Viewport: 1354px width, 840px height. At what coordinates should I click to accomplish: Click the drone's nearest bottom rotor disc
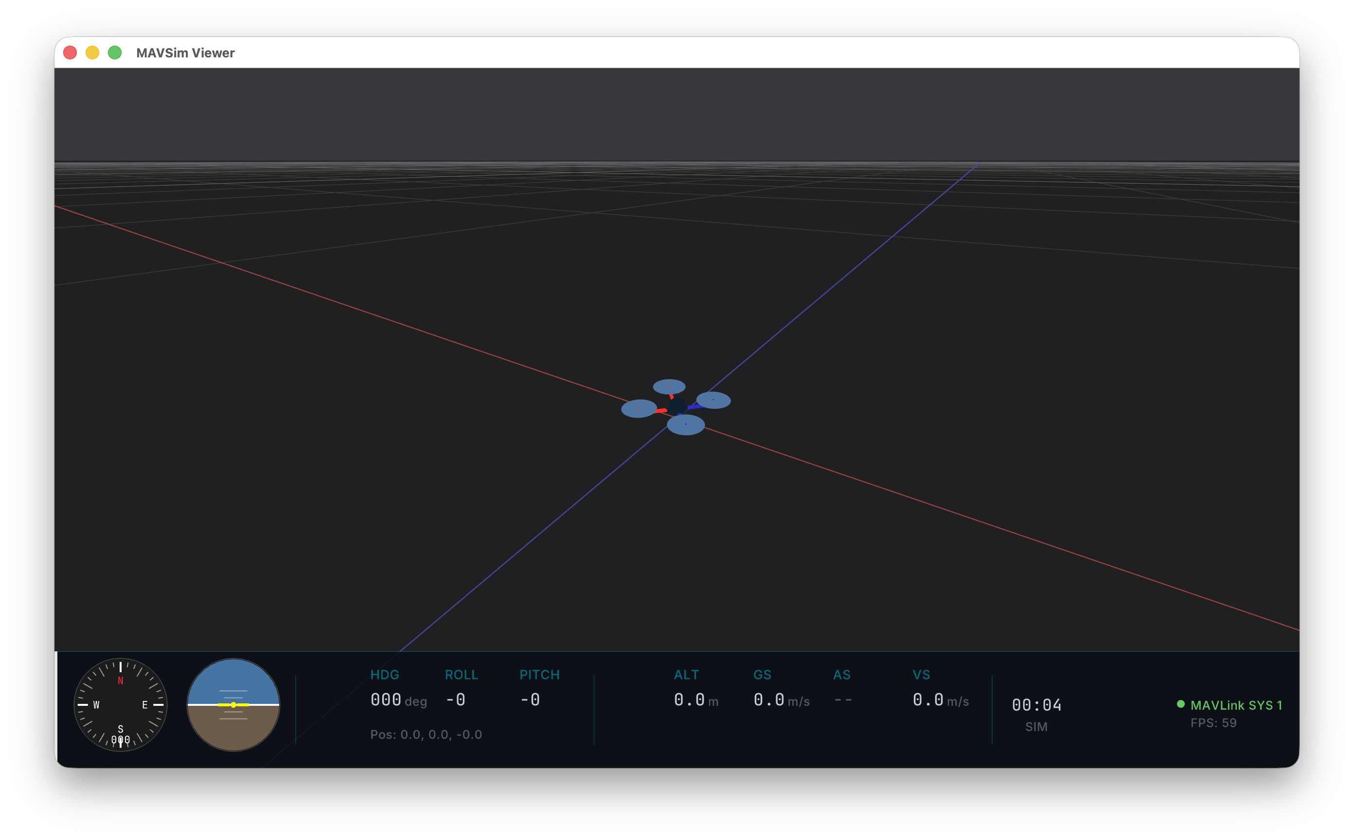(x=685, y=425)
